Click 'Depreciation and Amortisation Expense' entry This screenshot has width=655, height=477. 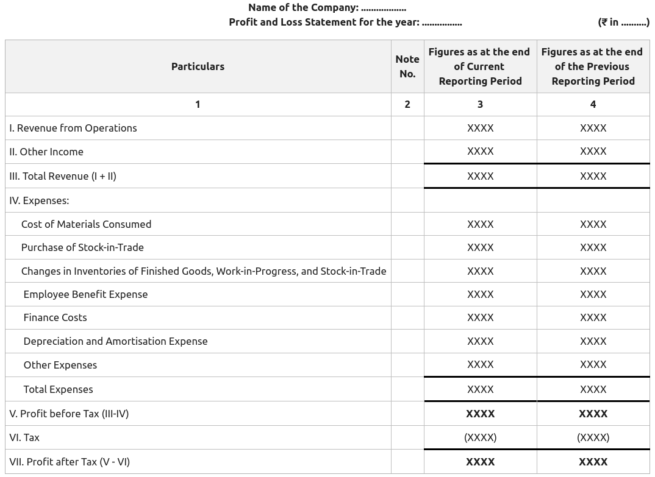pos(115,341)
